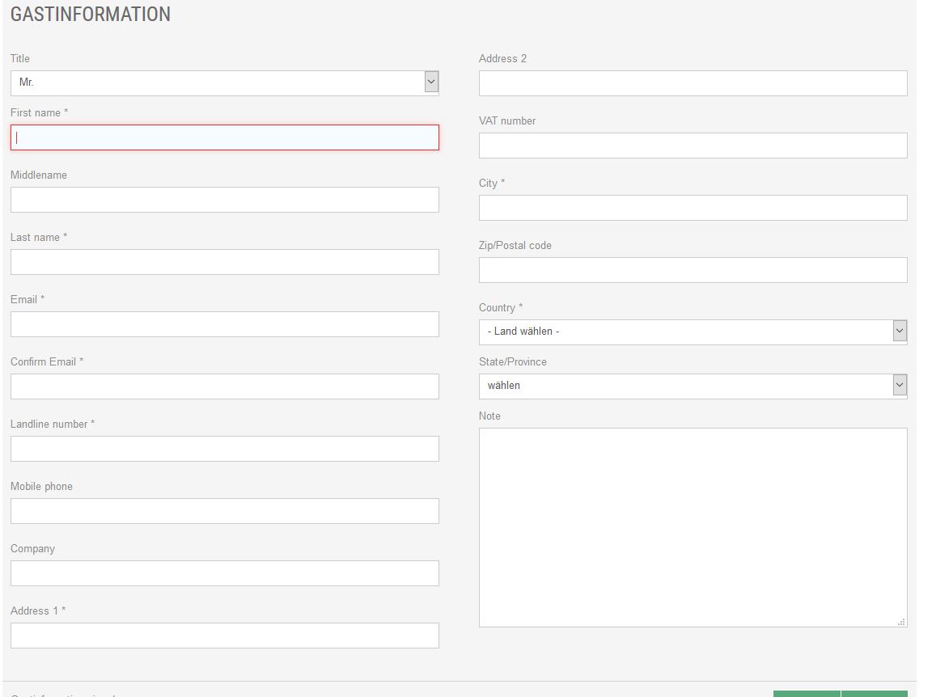
Task: Focus the Zip/Postal code input
Action: (693, 270)
